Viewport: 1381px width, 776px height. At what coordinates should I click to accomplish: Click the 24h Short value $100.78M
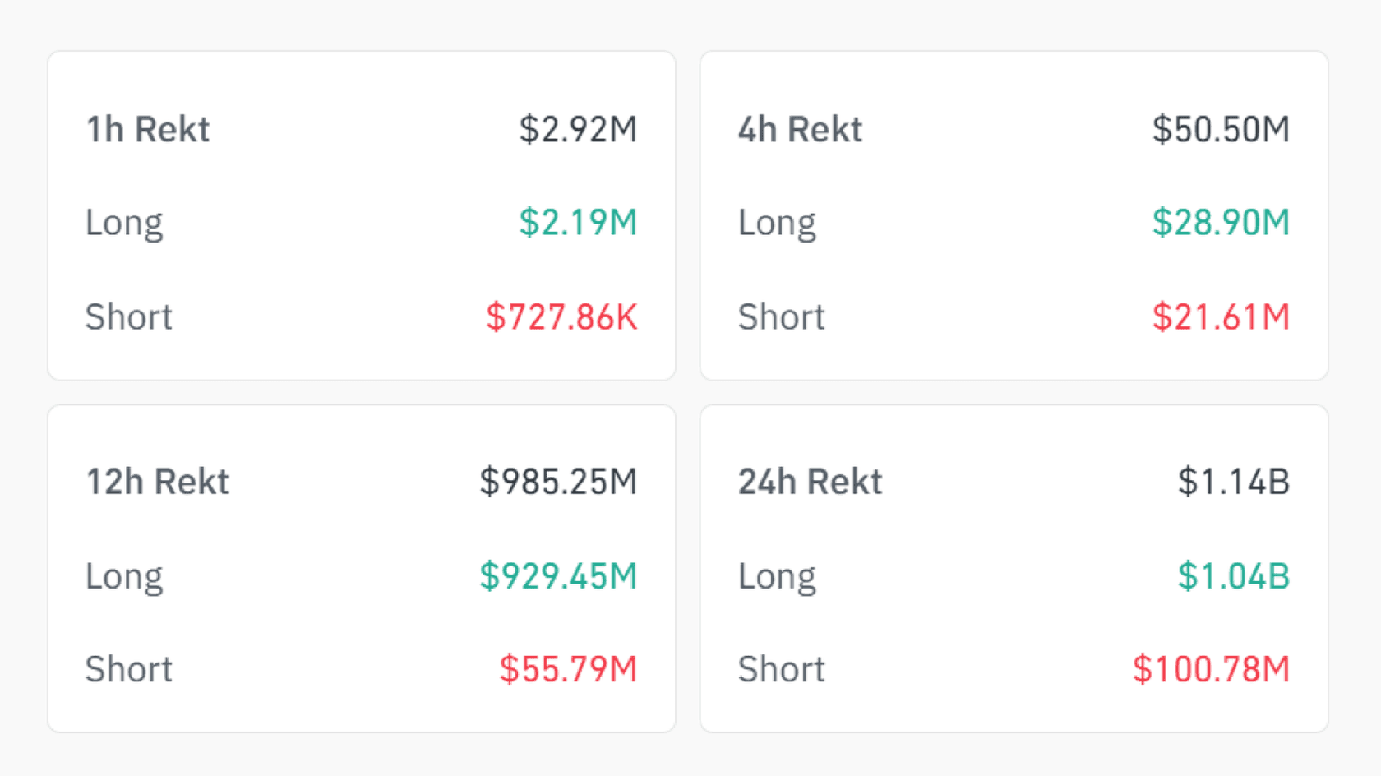(x=1211, y=668)
